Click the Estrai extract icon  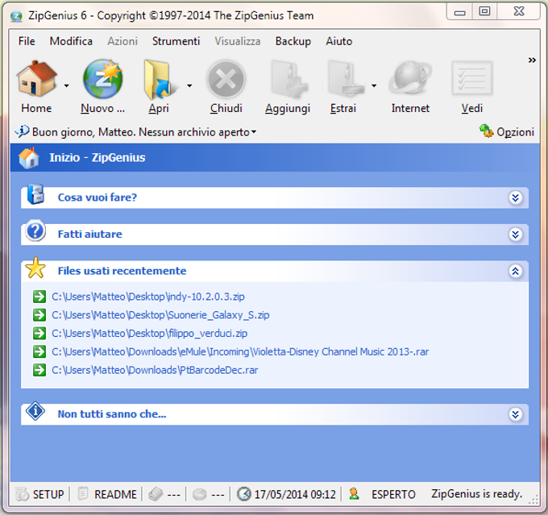point(345,78)
